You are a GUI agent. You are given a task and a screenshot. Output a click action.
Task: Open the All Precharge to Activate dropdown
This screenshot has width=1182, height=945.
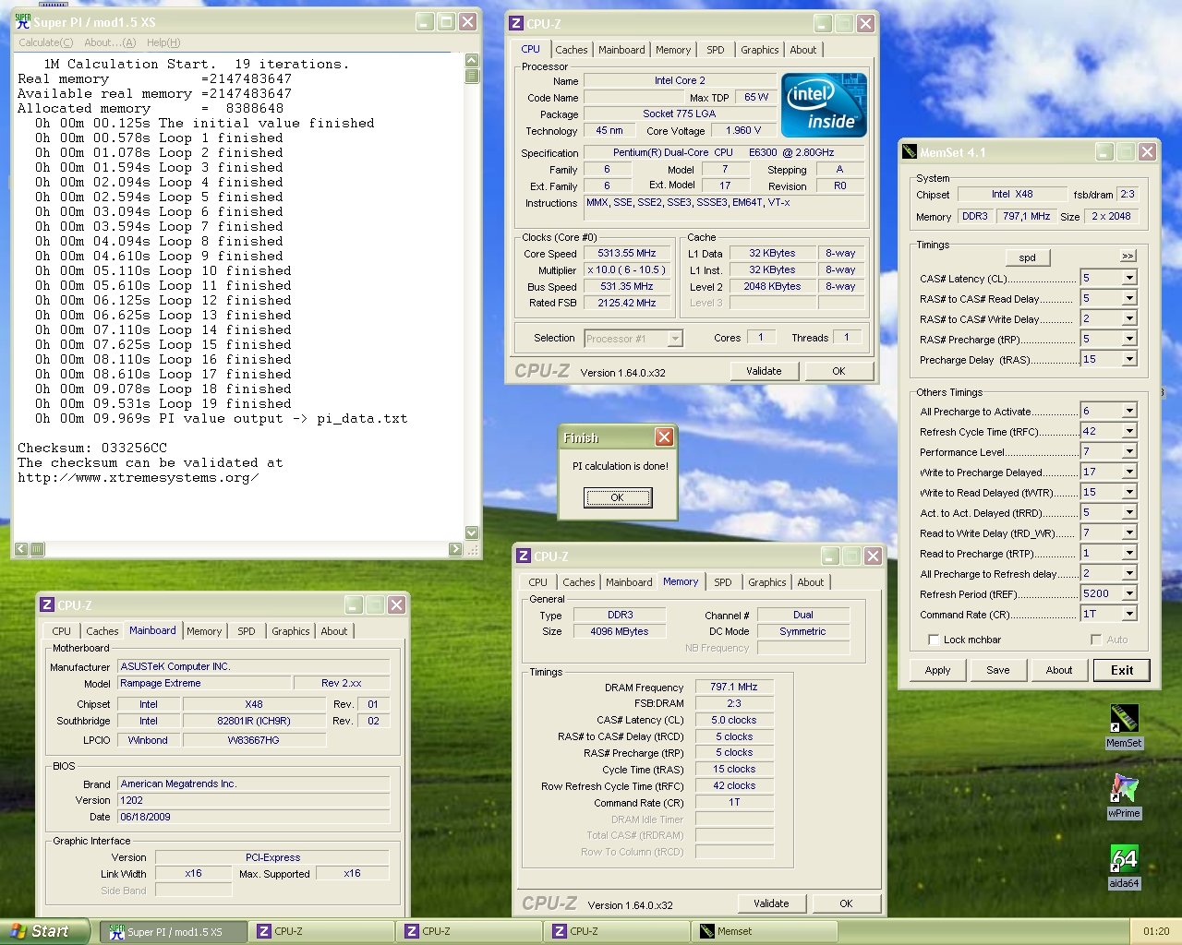click(x=1128, y=411)
